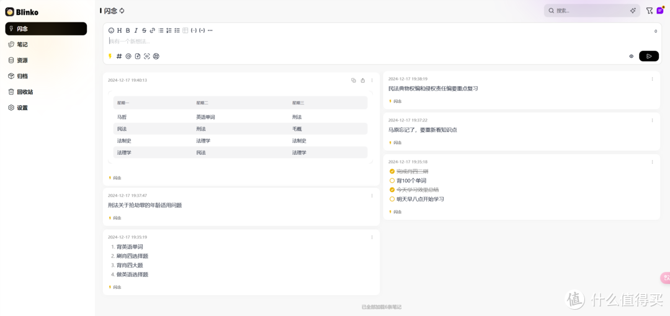Image resolution: width=670 pixels, height=316 pixels.
Task: Expand more toolbar options ellipsis
Action: point(210,30)
